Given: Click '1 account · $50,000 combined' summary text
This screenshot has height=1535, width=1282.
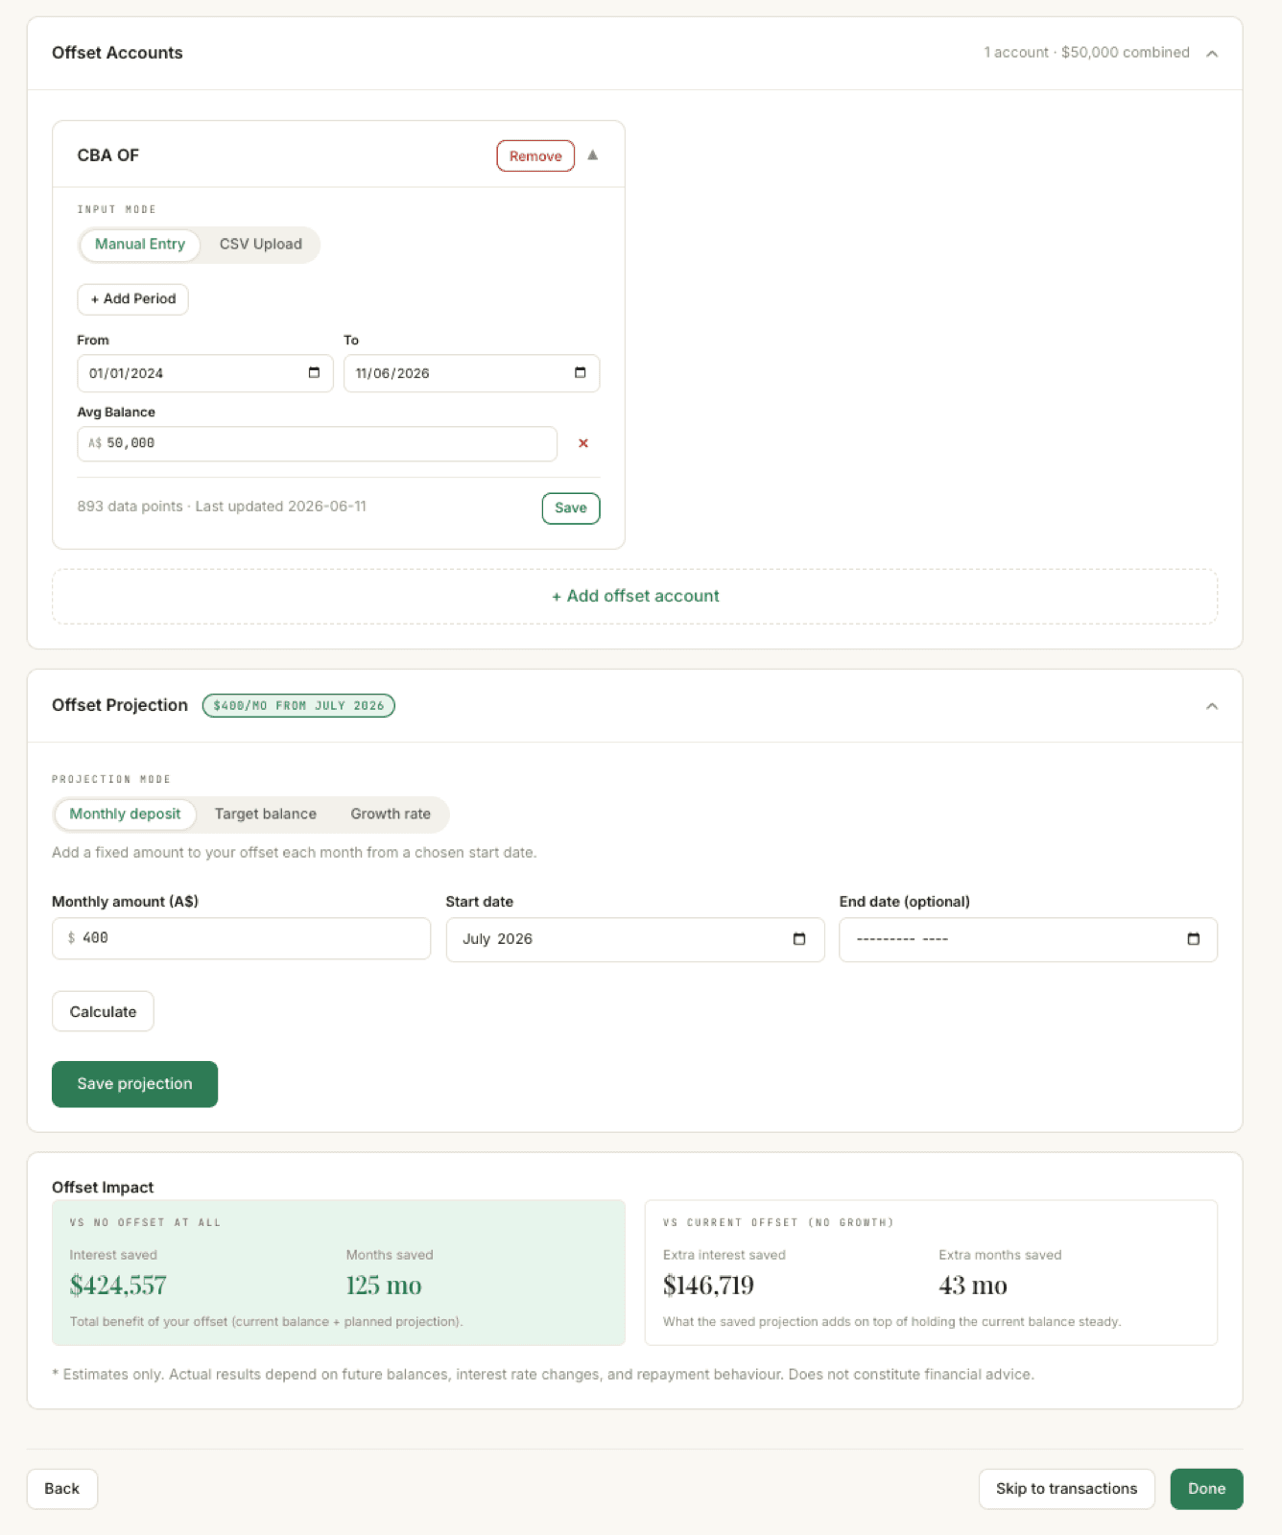Looking at the screenshot, I should (1086, 53).
